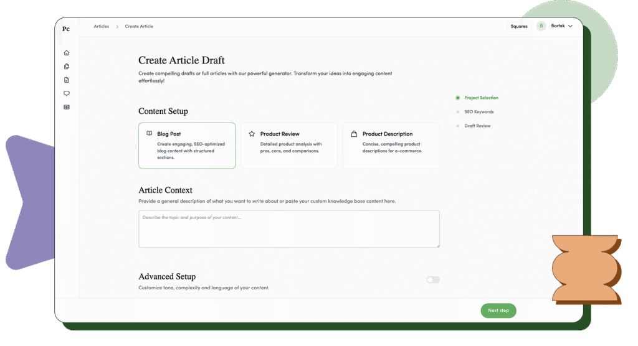The height and width of the screenshot is (346, 638).
Task: Click the green B user avatar
Action: pyautogui.click(x=541, y=26)
